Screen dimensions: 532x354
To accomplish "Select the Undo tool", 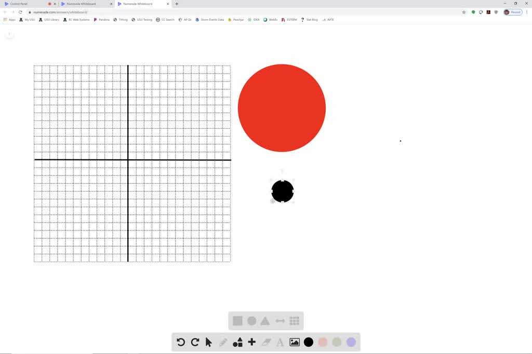I will point(180,342).
